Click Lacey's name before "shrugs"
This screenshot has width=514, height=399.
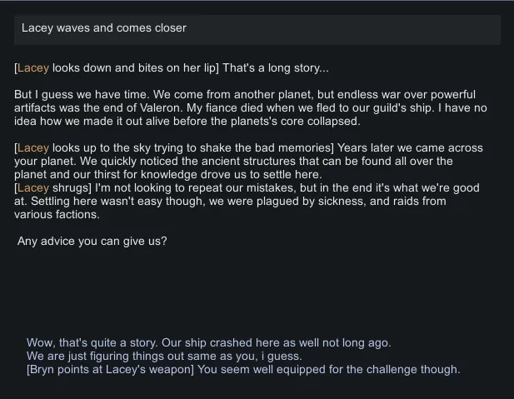coord(33,187)
